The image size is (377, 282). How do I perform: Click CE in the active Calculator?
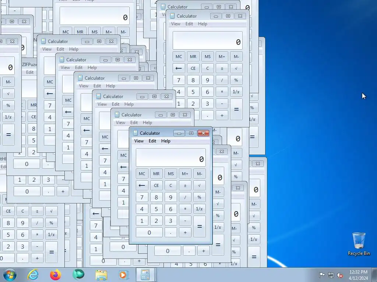(x=156, y=185)
